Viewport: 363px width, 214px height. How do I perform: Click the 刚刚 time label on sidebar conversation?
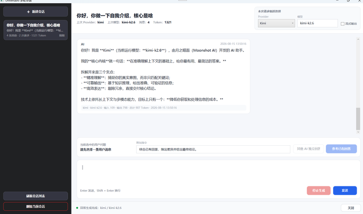click(62, 36)
